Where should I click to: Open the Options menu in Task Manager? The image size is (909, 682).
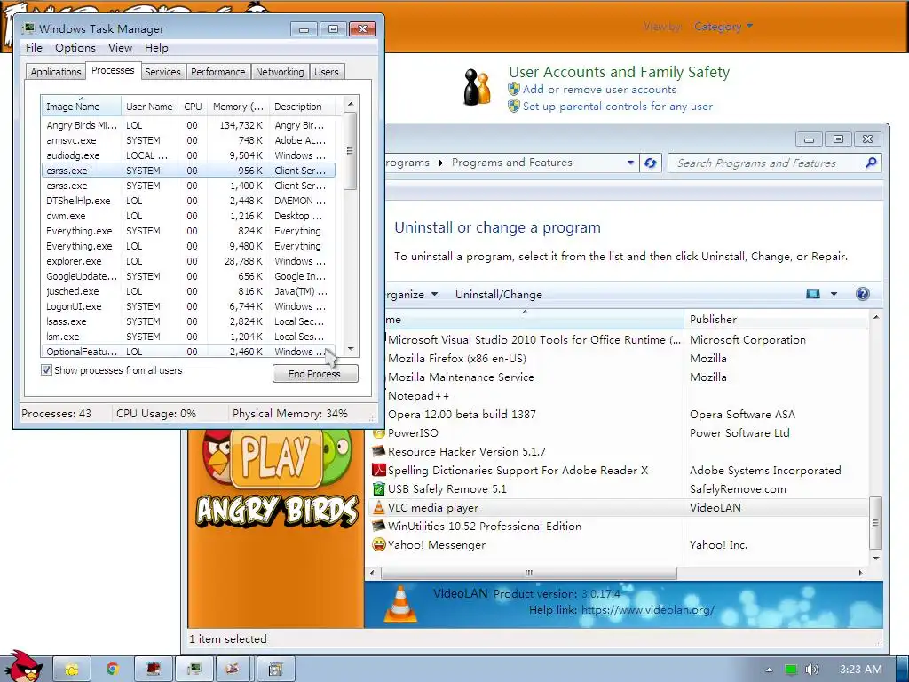75,48
